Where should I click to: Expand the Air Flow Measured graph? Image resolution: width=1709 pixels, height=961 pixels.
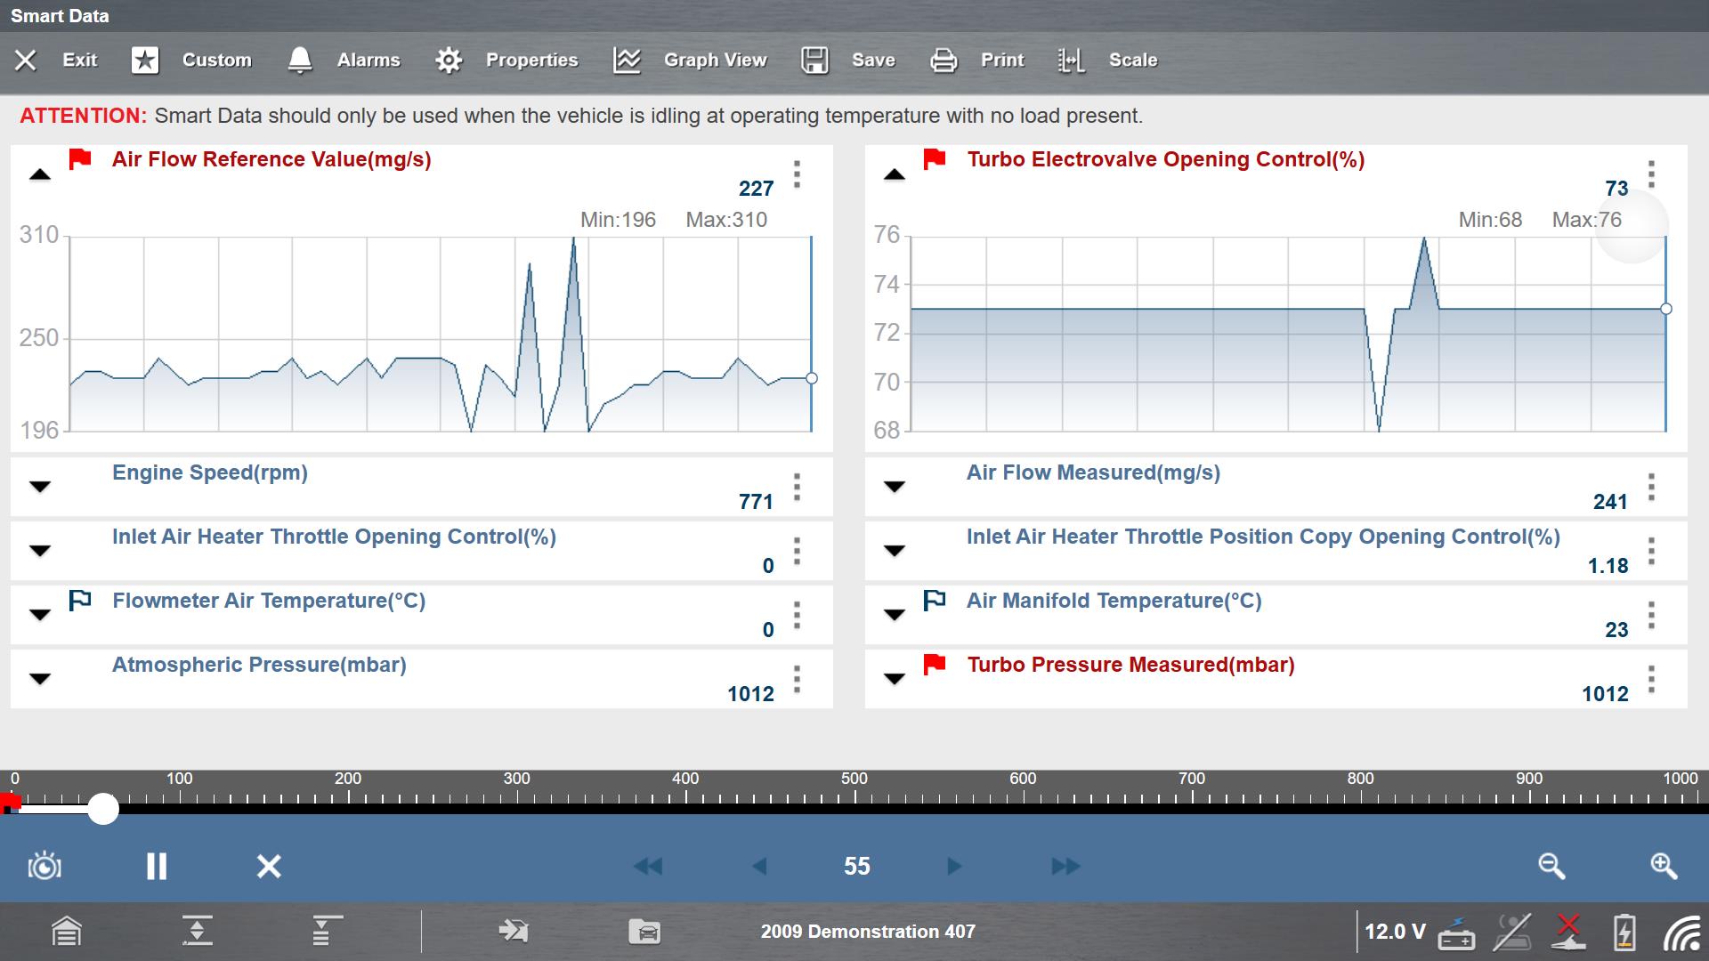pos(895,487)
